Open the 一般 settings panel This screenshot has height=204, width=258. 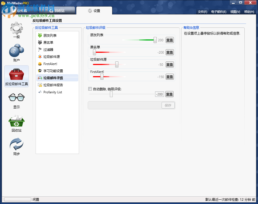16,30
